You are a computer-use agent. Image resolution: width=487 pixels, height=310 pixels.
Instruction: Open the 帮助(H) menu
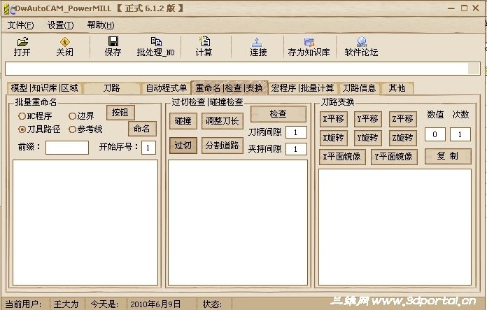[x=101, y=25]
